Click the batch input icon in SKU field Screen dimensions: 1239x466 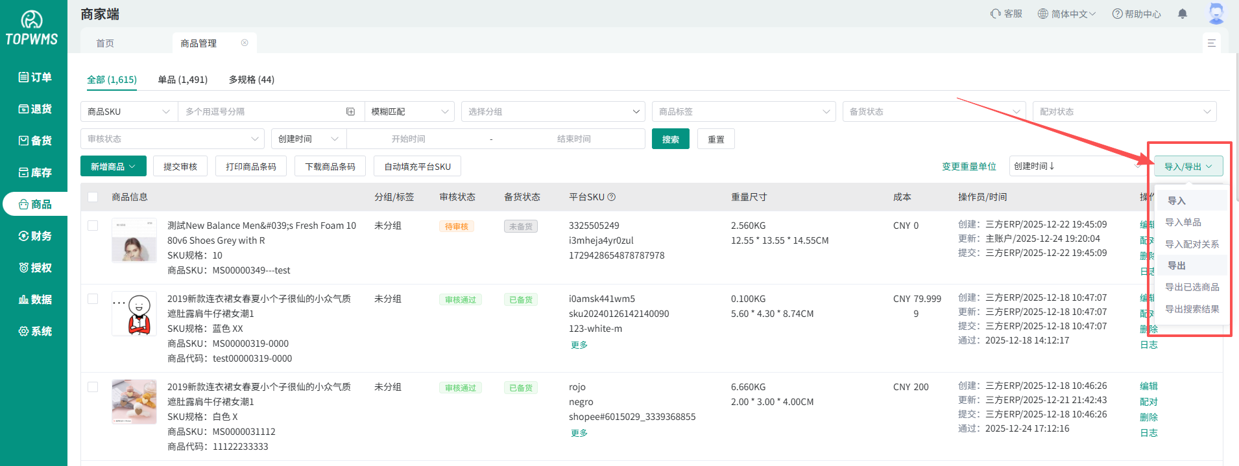(x=350, y=111)
